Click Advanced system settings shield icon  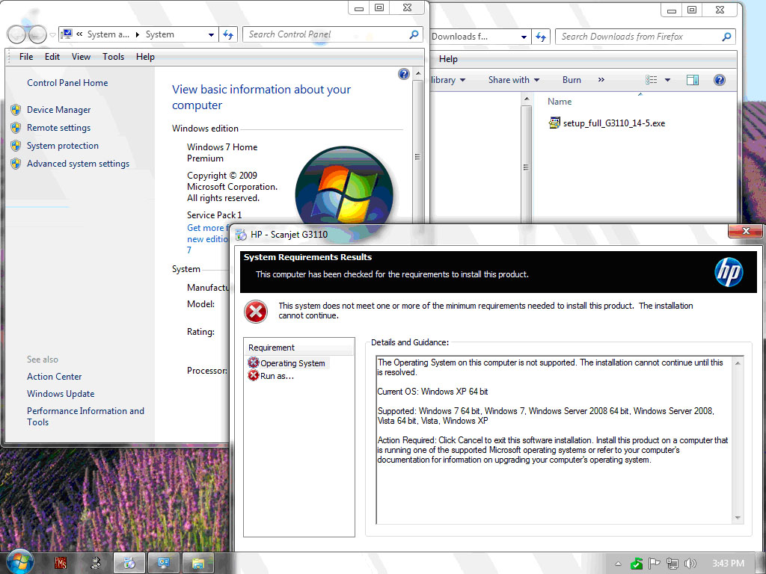point(16,164)
